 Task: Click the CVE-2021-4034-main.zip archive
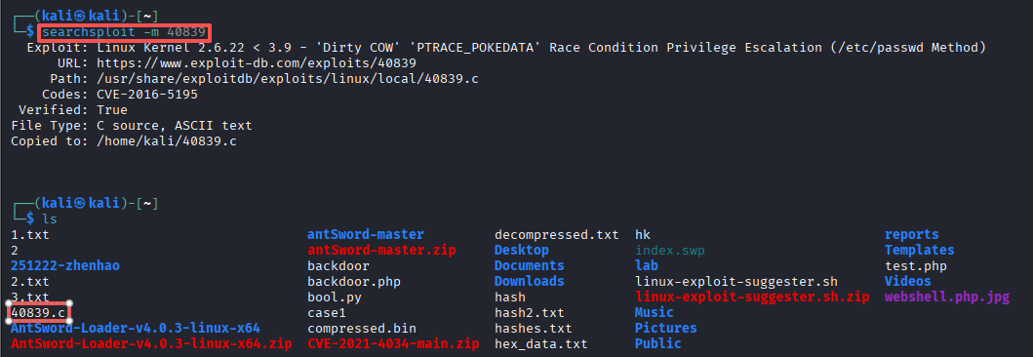(x=393, y=343)
